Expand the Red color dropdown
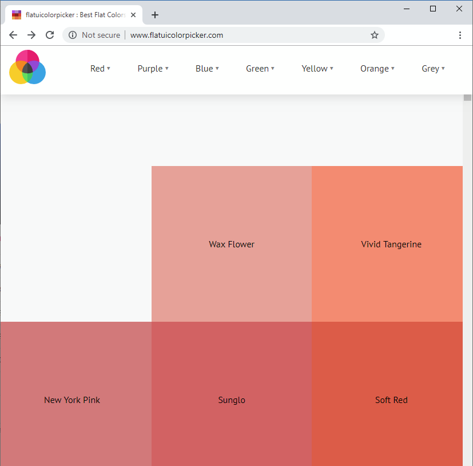Screen dimensions: 473x466 (x=100, y=69)
